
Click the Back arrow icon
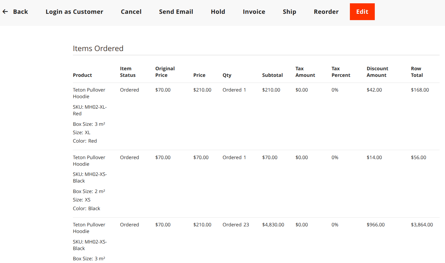[5, 12]
